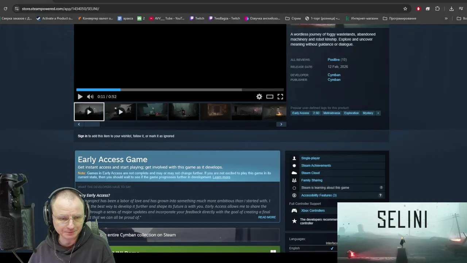467x263 pixels.
Task: Open the browser downloads icon
Action: (451, 8)
